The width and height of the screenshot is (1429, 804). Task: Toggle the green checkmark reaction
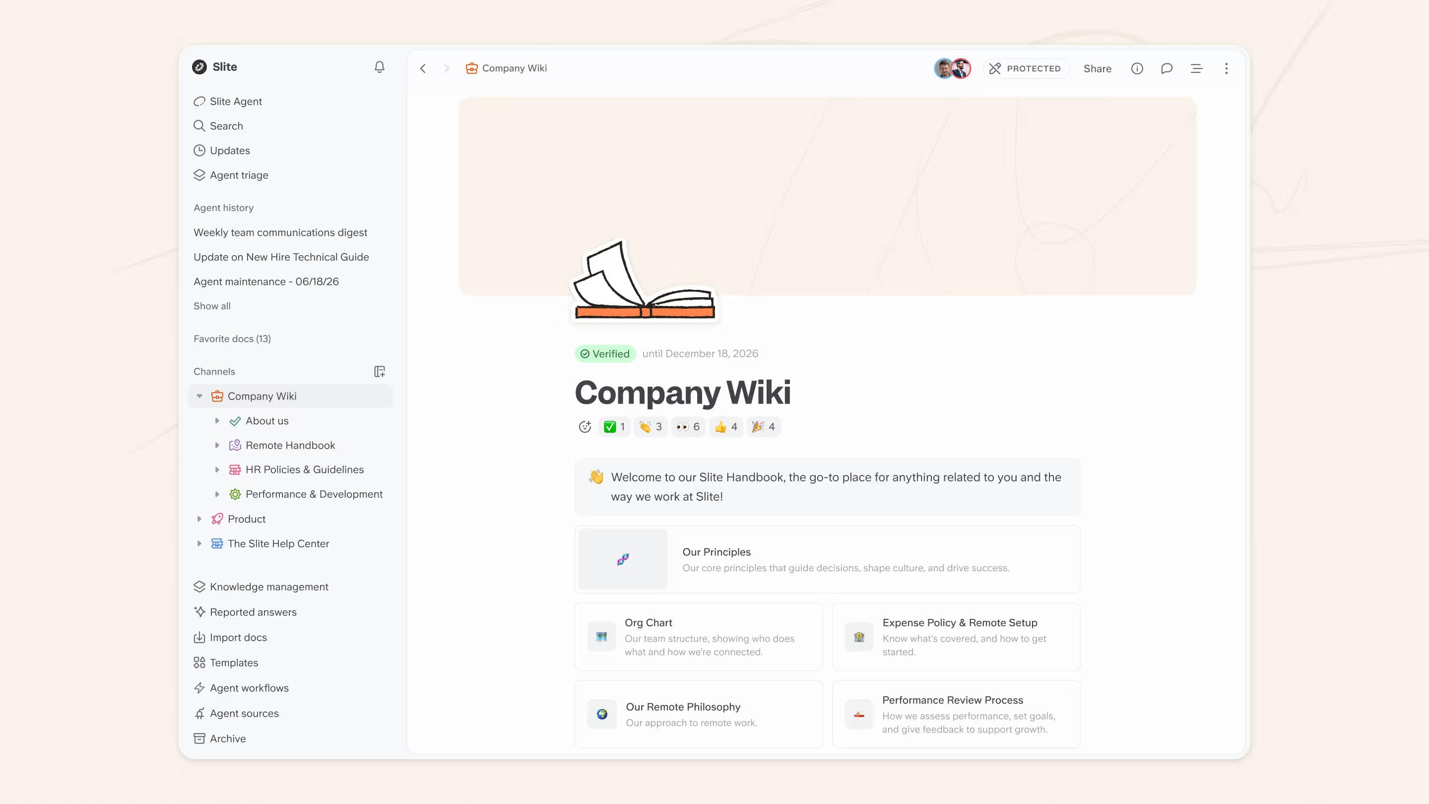coord(615,427)
